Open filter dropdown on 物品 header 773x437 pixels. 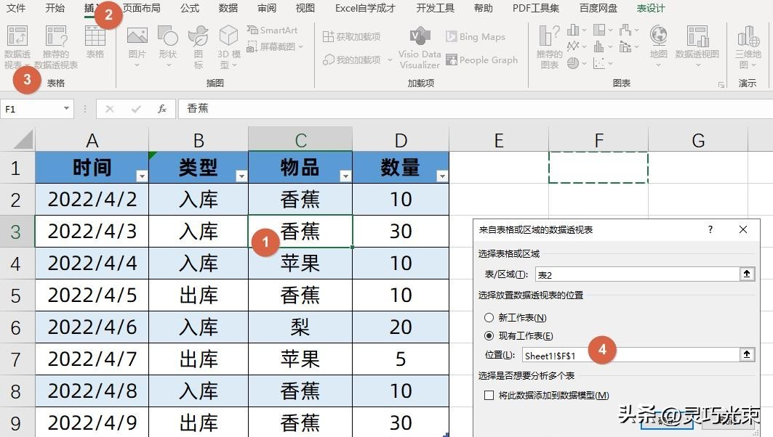(345, 176)
